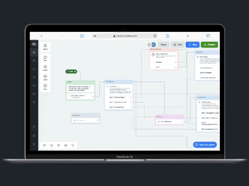Click the sparkle icon in the dark sidebar

click(x=34, y=77)
